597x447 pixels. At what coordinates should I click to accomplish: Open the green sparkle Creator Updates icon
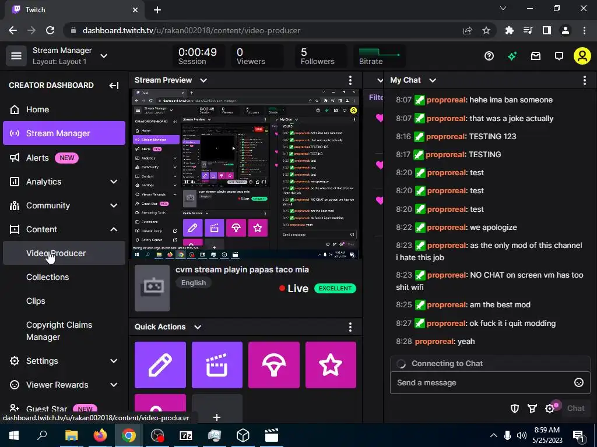[512, 56]
